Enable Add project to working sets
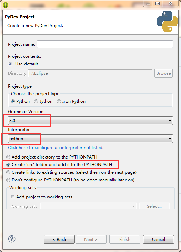This screenshot has height=252, width=181. 13,197
